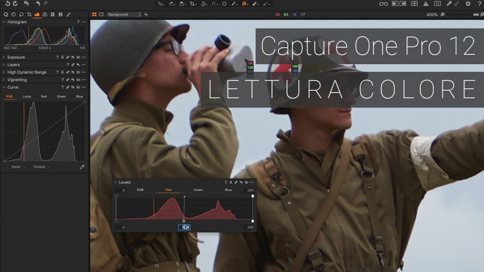Click the Levels midtone input field
The width and height of the screenshot is (484, 272).
tap(184, 227)
